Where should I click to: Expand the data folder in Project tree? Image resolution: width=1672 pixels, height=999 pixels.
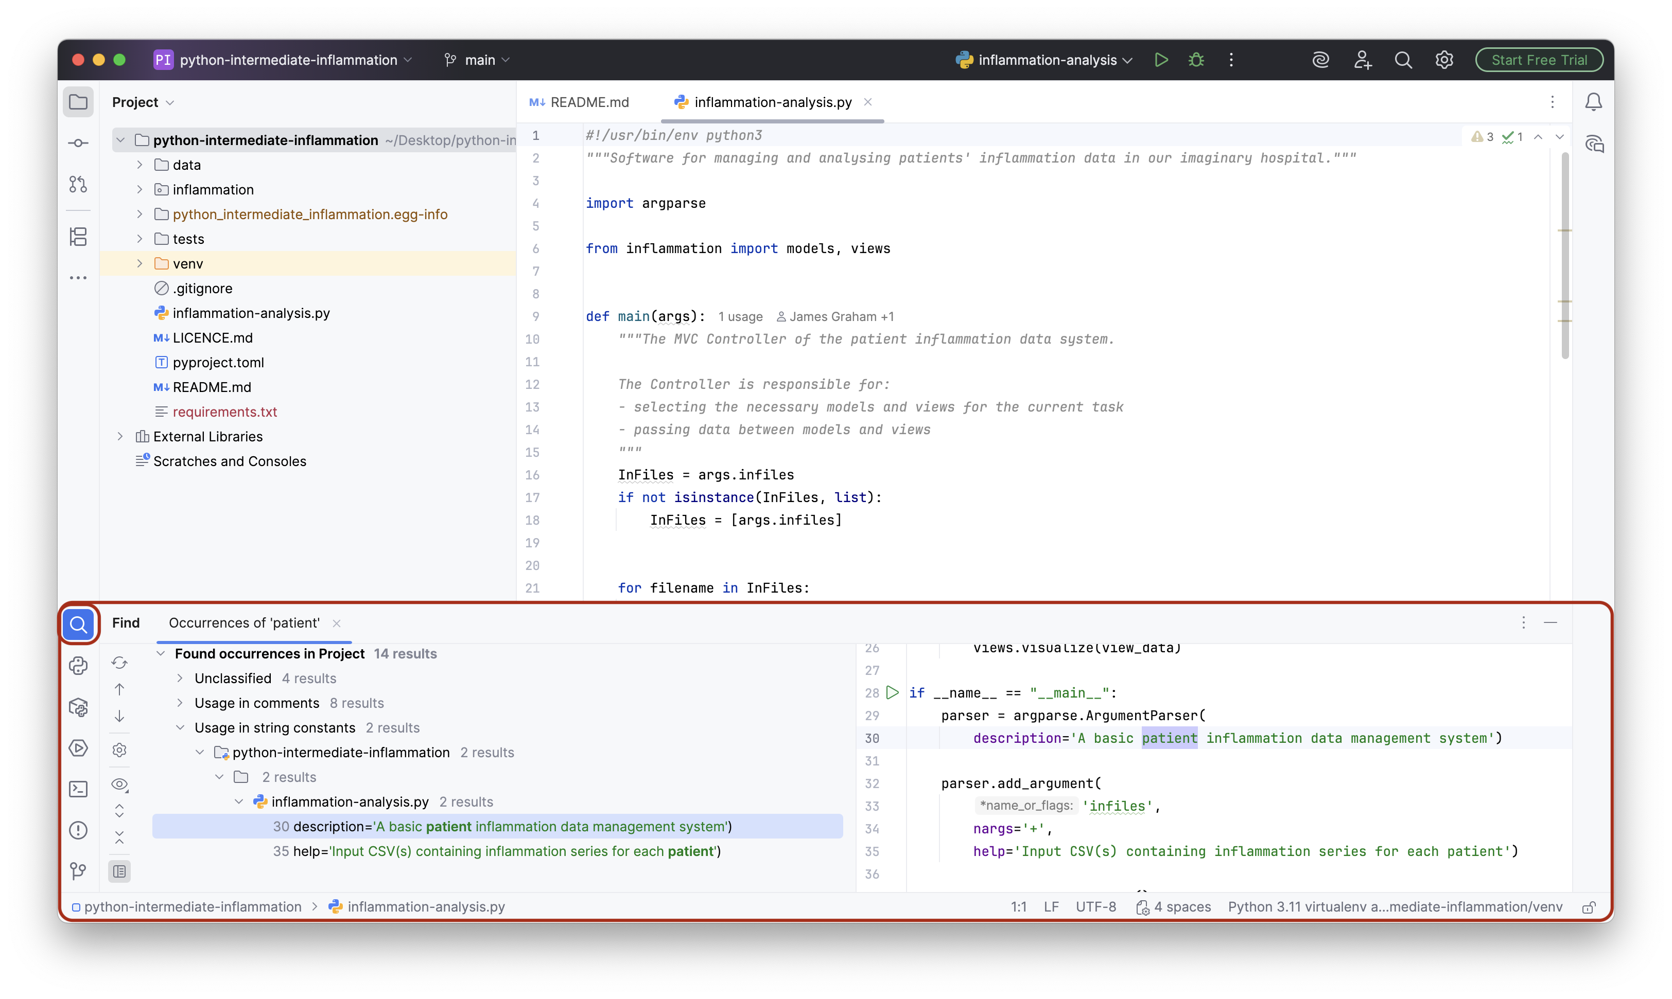point(140,164)
